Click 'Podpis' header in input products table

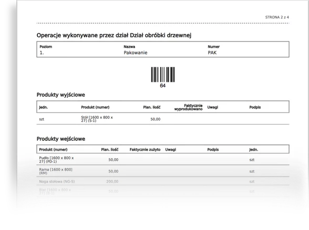click(213, 150)
